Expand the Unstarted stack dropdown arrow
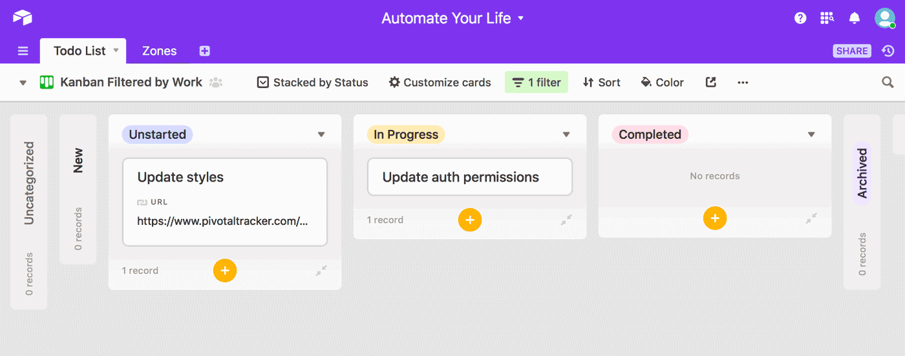Screen dimensions: 905x356 click(321, 134)
